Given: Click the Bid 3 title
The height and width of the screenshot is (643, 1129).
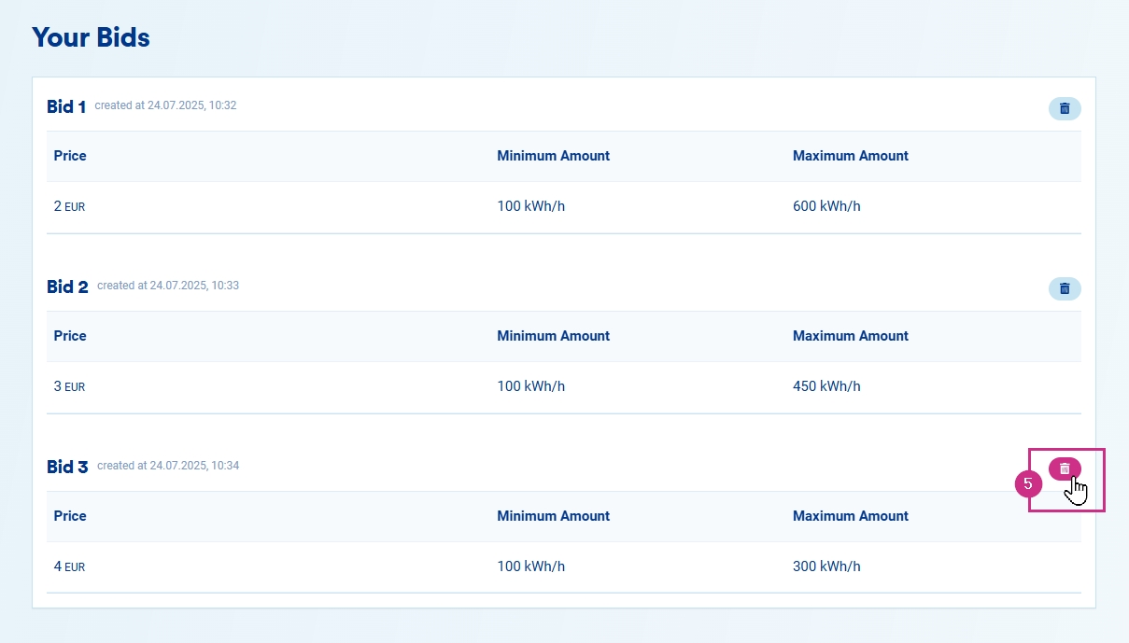Looking at the screenshot, I should click(67, 467).
